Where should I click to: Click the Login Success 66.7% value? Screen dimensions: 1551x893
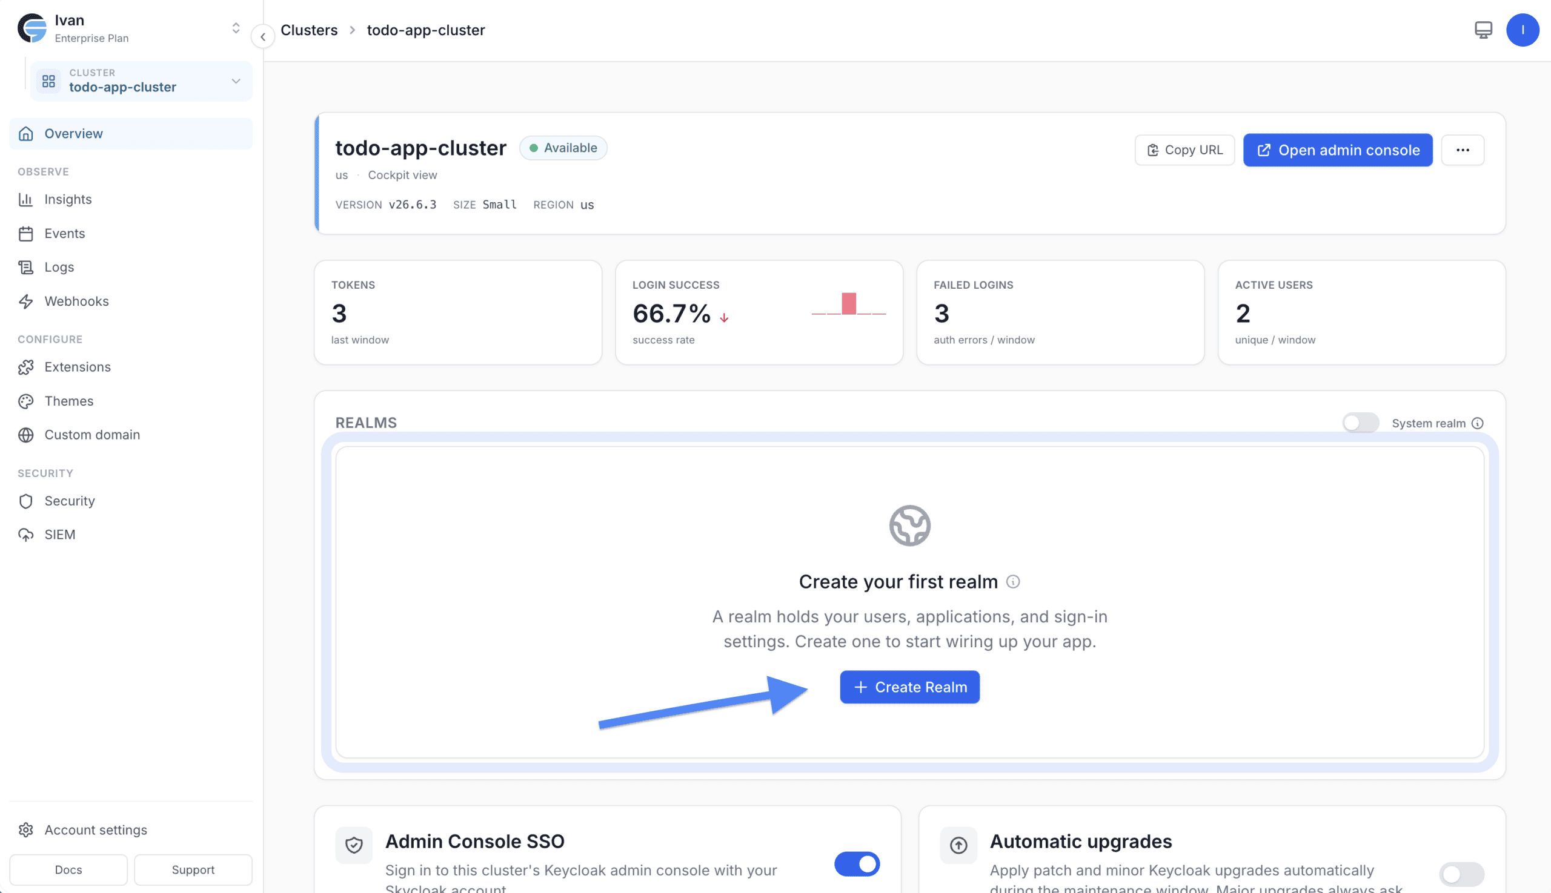[671, 314]
